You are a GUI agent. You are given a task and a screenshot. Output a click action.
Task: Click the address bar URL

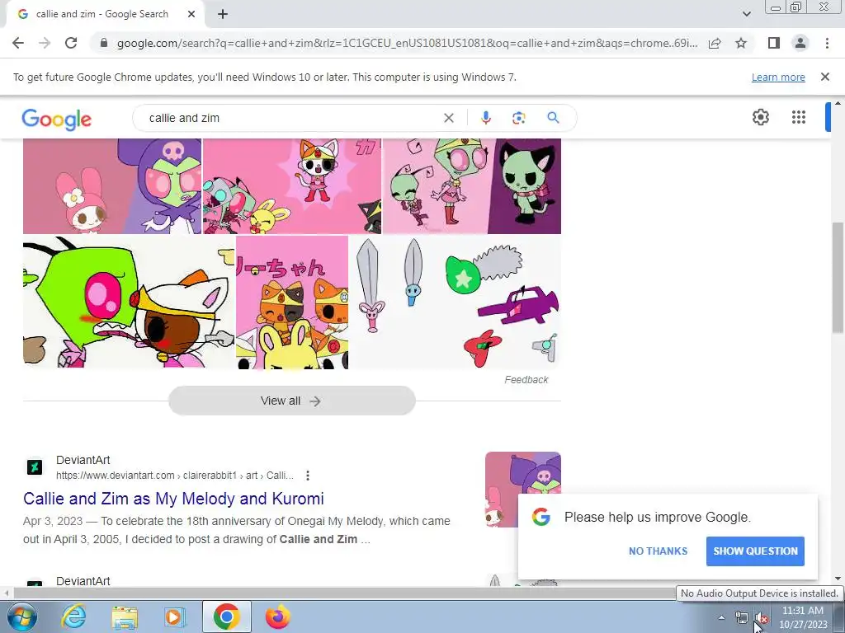pos(407,43)
